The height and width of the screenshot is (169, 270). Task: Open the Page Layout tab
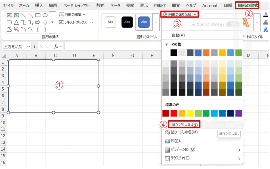pyautogui.click(x=76, y=6)
